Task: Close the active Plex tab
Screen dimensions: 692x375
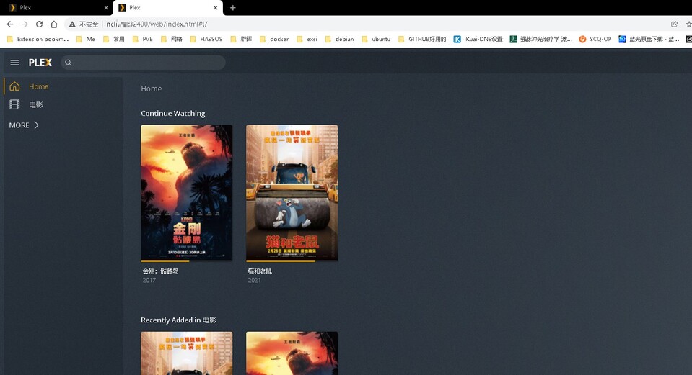Action: 215,7
